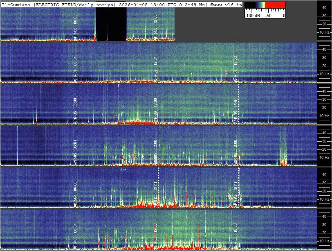Click the 10 Hz axis label of top strip
This screenshot has width=332, height=251.
tap(324, 32)
